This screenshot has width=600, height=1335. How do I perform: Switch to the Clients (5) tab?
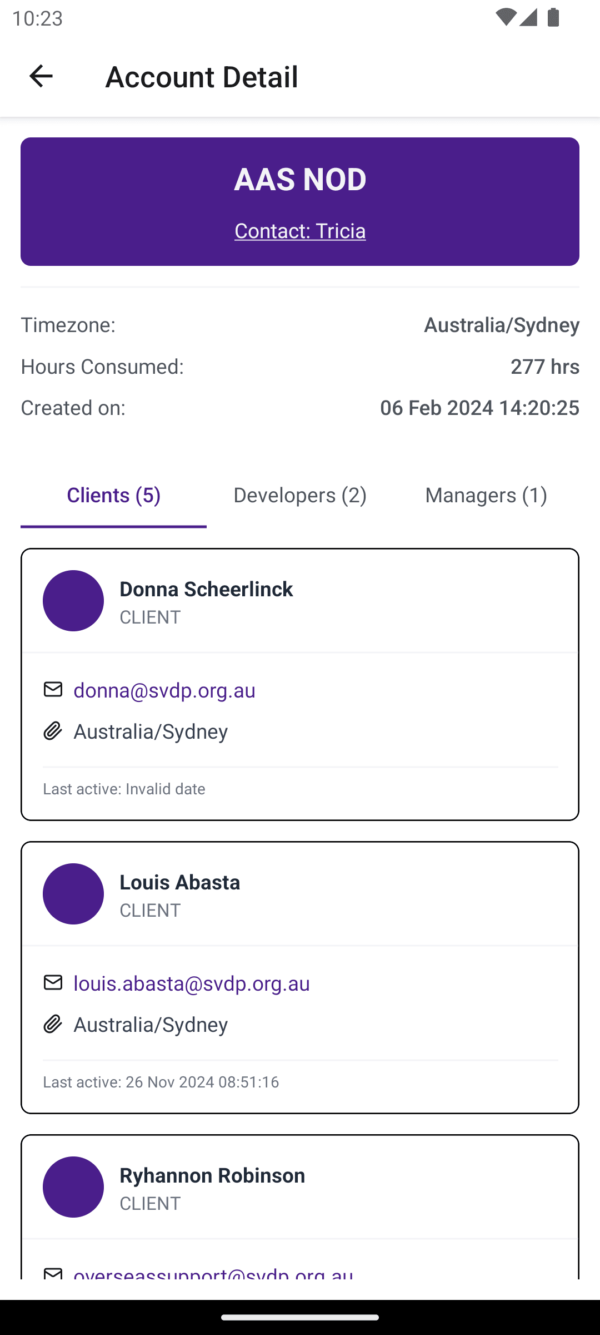114,495
